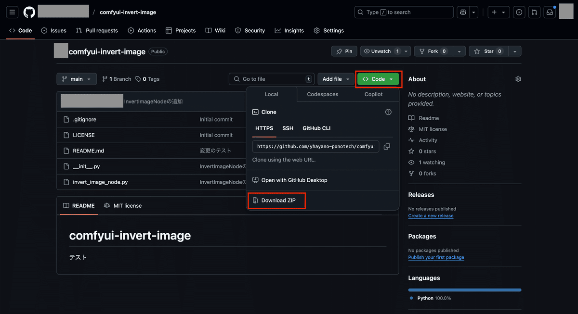Expand the Add file dropdown
578x314 pixels.
(x=336, y=79)
